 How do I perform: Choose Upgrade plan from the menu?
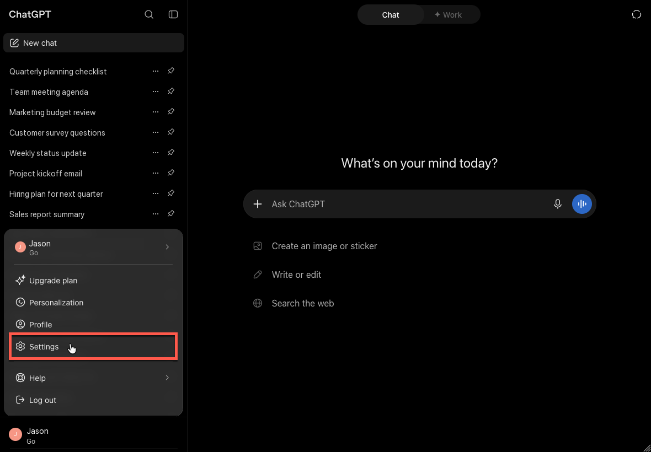(x=93, y=281)
